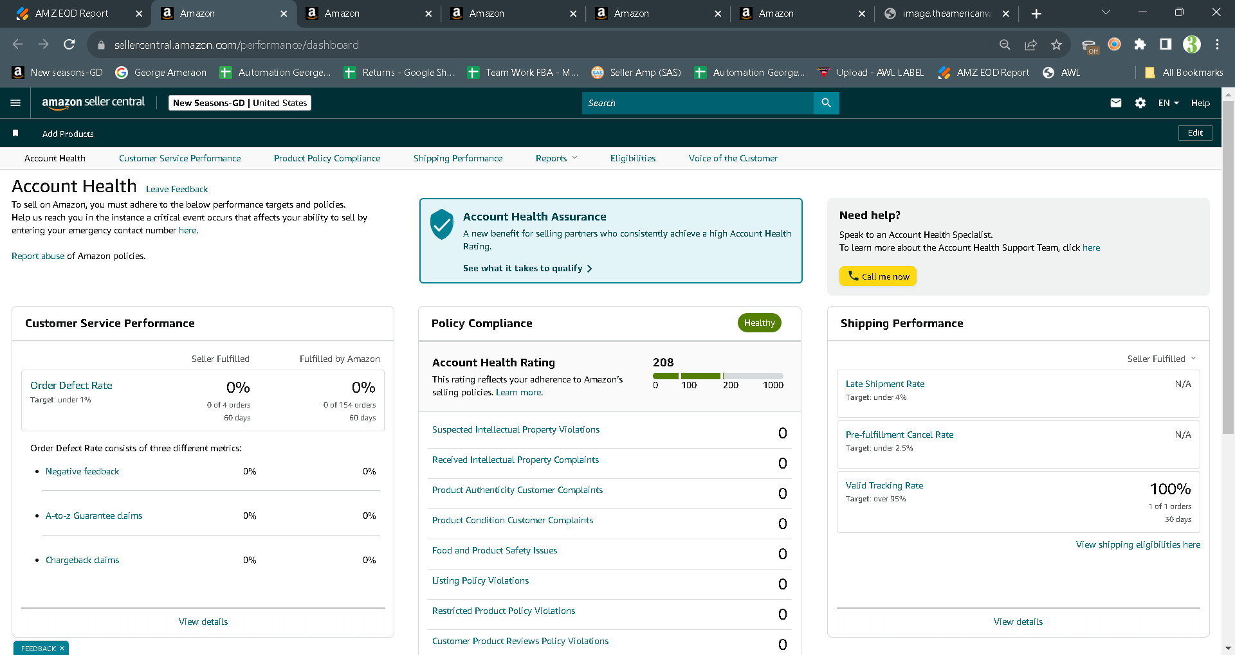1235x655 pixels.
Task: Toggle the browser side panel icon
Action: point(1166,44)
